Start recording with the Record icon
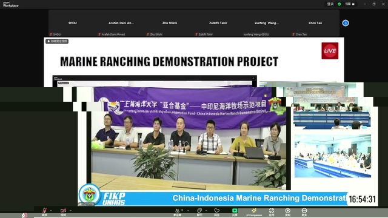This screenshot has width=388, height=218. [x=287, y=211]
